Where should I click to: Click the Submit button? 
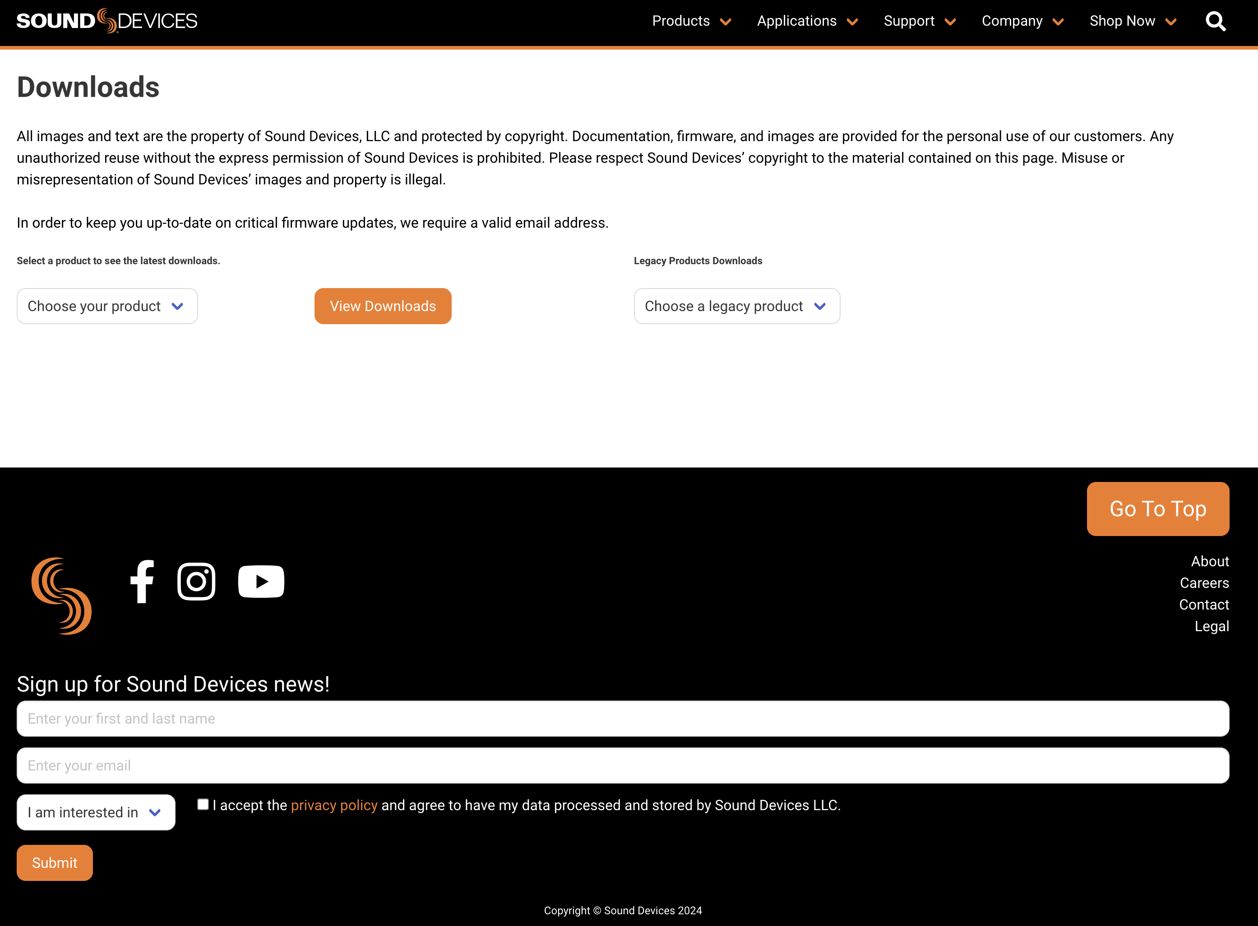coord(55,862)
